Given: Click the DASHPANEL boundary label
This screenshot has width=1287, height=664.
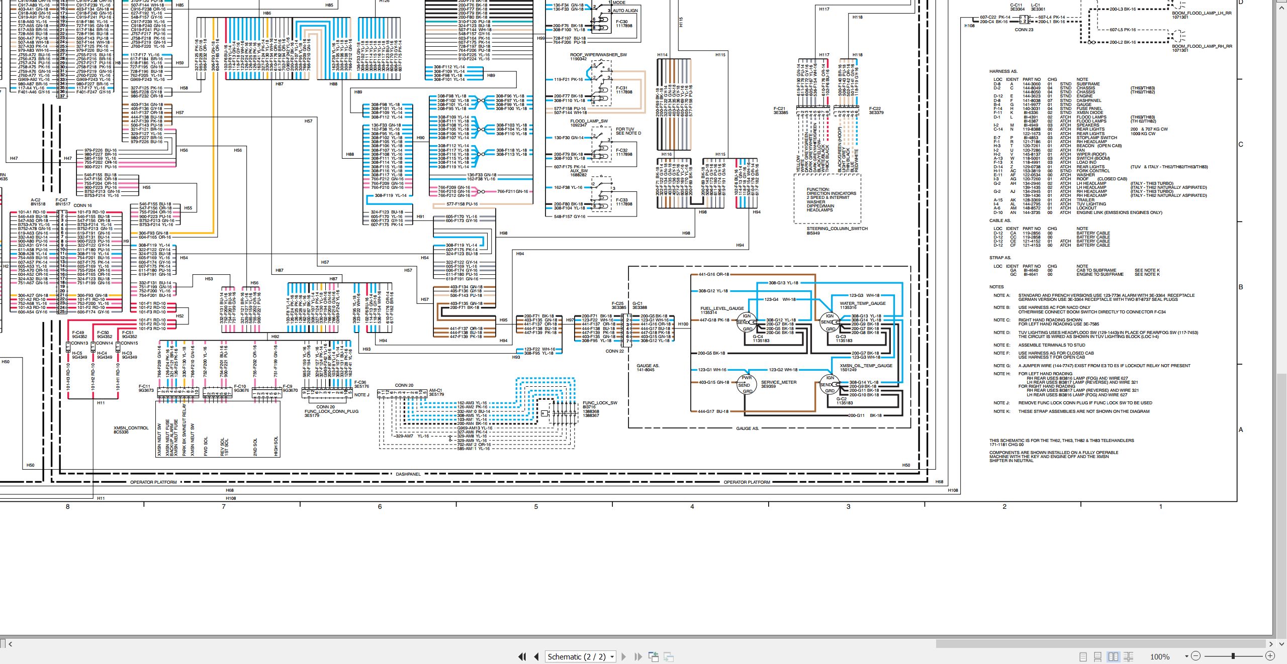Looking at the screenshot, I should [408, 474].
